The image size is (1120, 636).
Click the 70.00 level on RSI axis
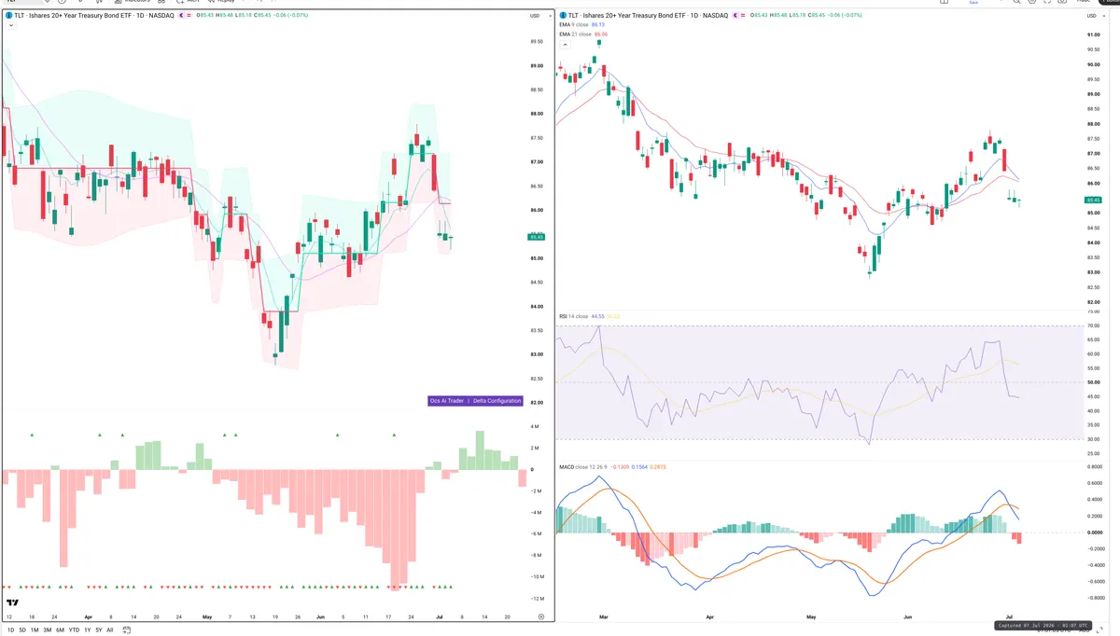click(1094, 326)
